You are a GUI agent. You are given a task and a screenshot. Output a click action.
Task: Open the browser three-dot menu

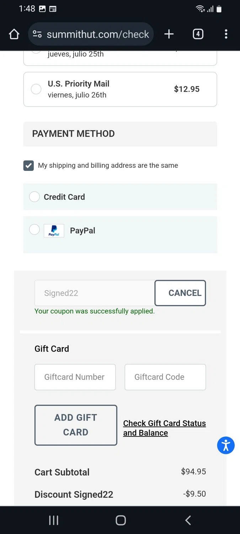226,34
